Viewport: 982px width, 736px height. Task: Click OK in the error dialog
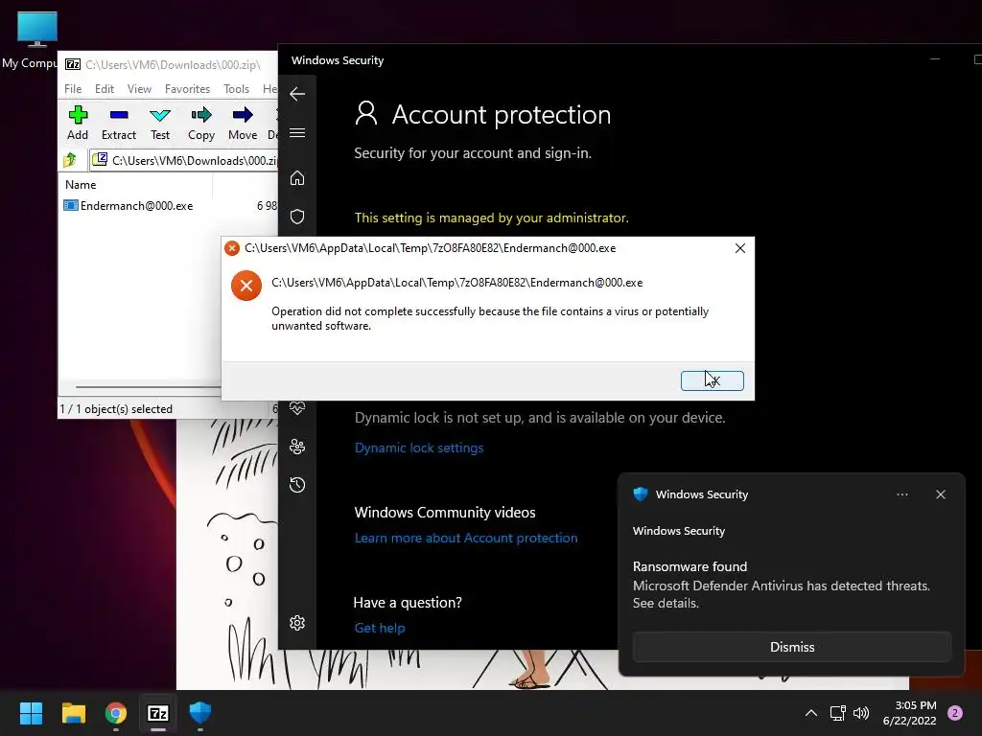click(x=713, y=380)
